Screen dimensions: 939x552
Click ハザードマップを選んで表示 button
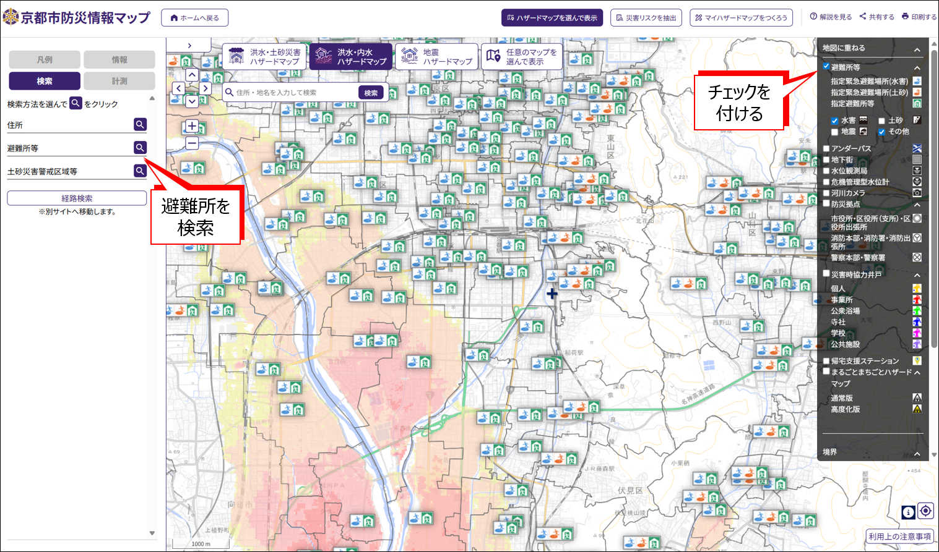tap(552, 18)
